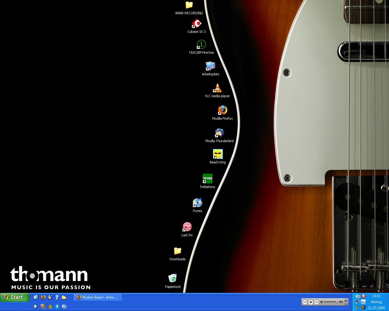
Task: Select the Beach King game icon
Action: pos(218,157)
